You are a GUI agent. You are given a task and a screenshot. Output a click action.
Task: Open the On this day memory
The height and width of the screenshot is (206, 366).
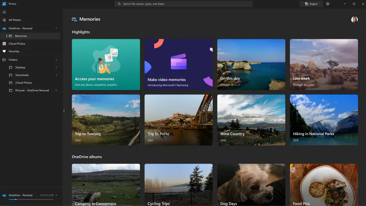click(x=251, y=64)
